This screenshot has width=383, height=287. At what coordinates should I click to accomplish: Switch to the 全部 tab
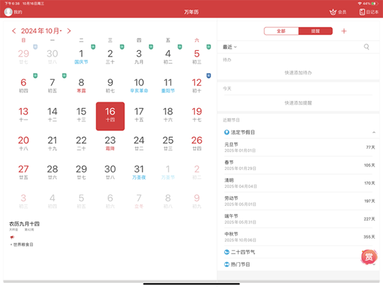click(281, 31)
